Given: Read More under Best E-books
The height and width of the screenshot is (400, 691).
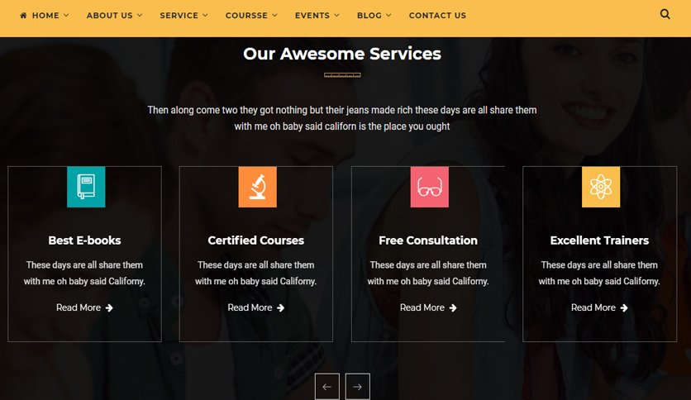Looking at the screenshot, I should [x=84, y=307].
